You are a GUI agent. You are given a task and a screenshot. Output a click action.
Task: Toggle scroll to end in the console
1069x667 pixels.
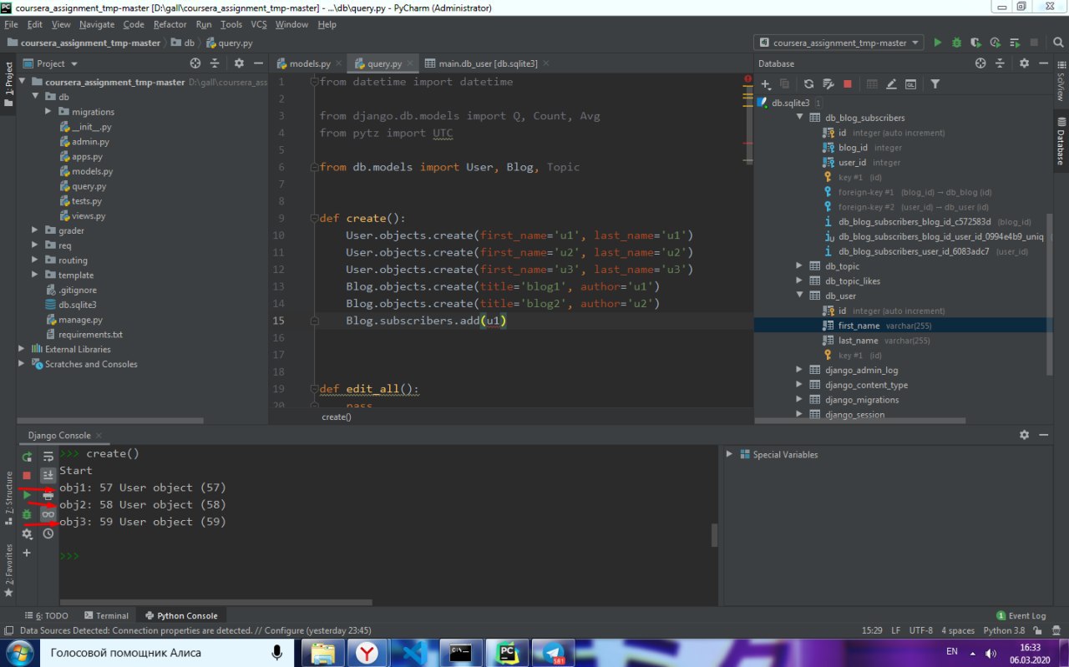click(x=48, y=475)
